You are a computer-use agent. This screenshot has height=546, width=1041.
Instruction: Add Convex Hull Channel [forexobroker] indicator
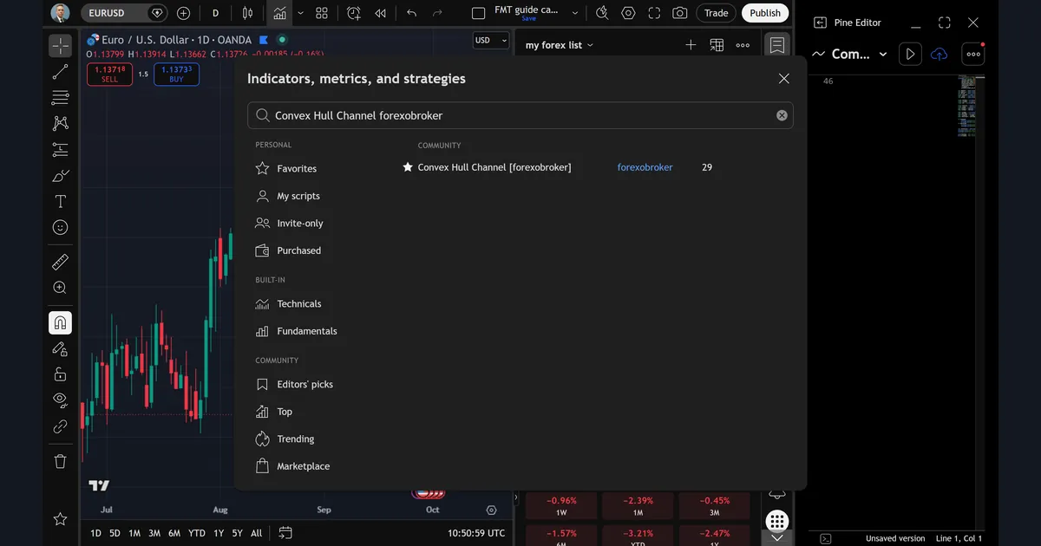pyautogui.click(x=494, y=167)
